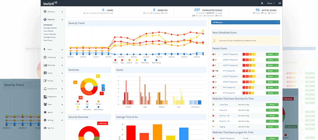Screen dimensions: 318x140
Task: Expand the Issues menu chevron
Action: click(62, 73)
